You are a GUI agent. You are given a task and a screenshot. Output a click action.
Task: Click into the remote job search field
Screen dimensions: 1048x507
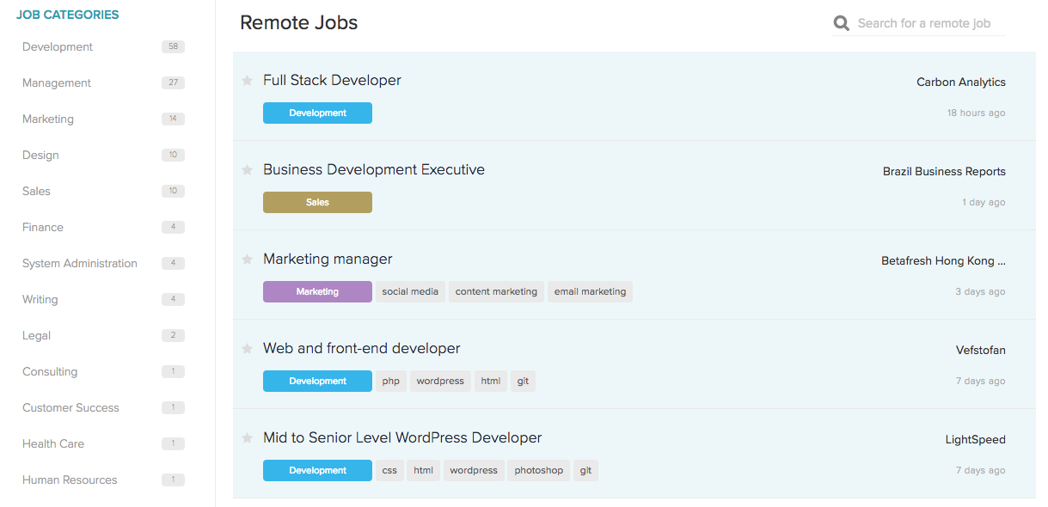(928, 23)
